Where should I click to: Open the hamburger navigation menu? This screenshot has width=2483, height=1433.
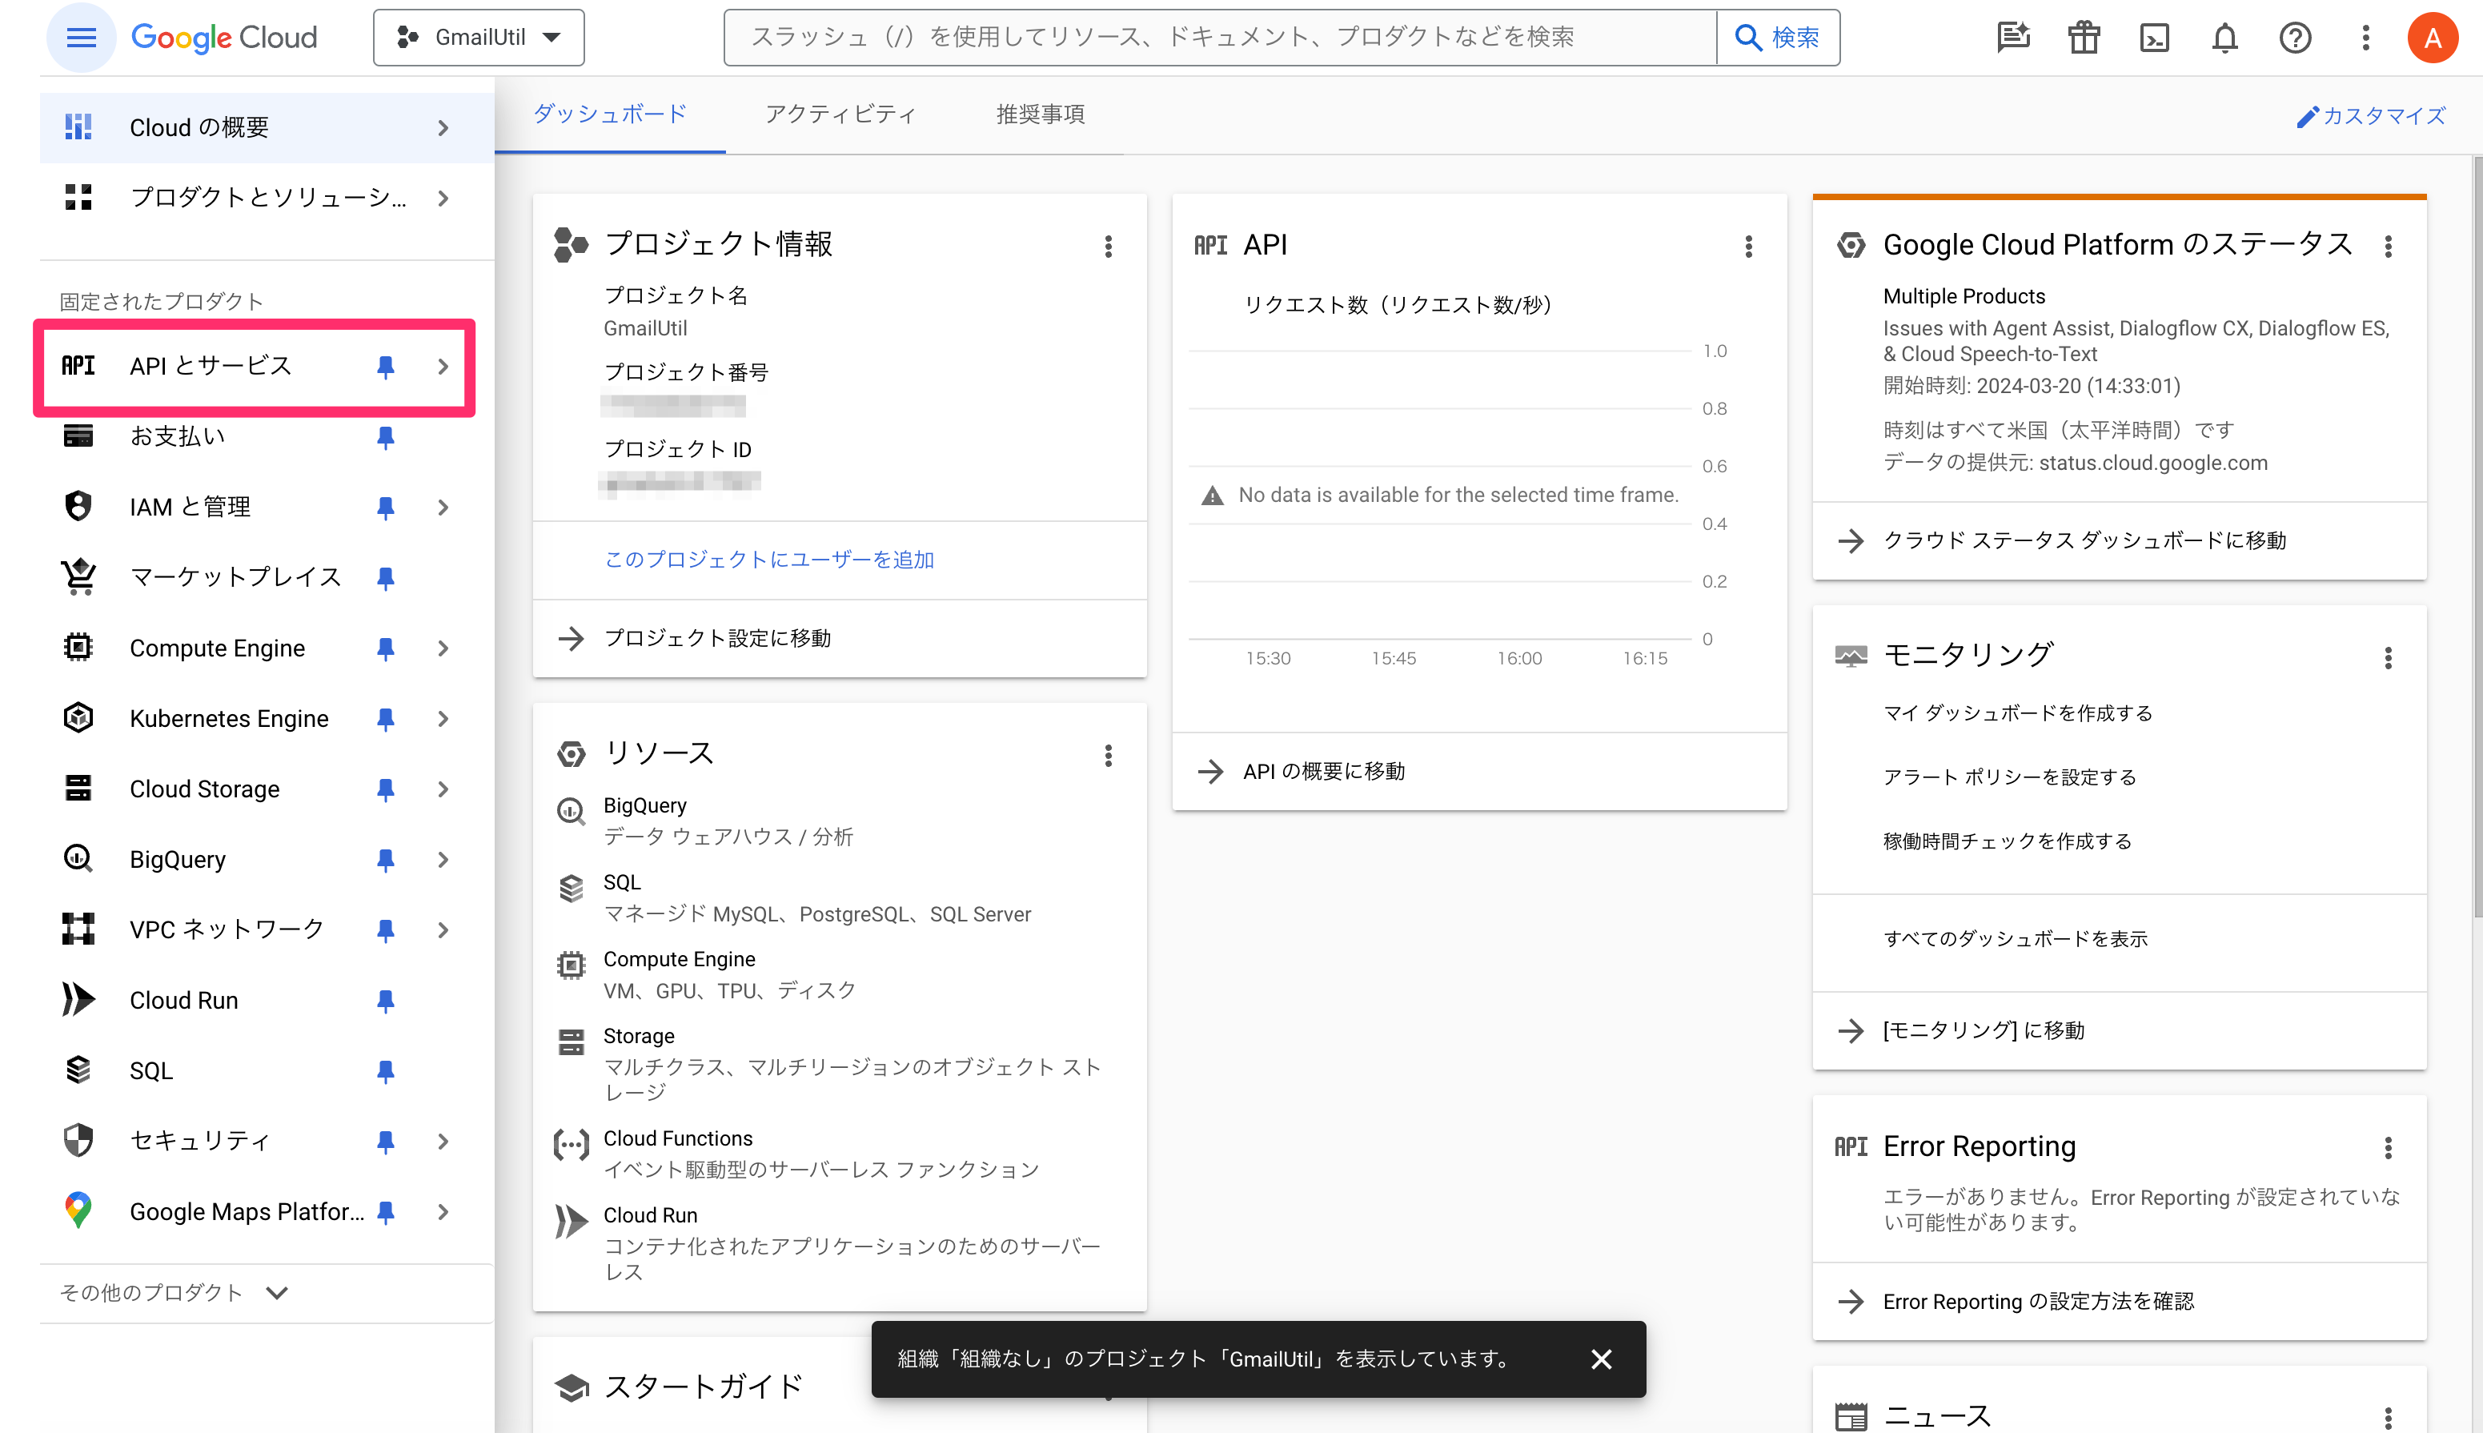tap(81, 38)
